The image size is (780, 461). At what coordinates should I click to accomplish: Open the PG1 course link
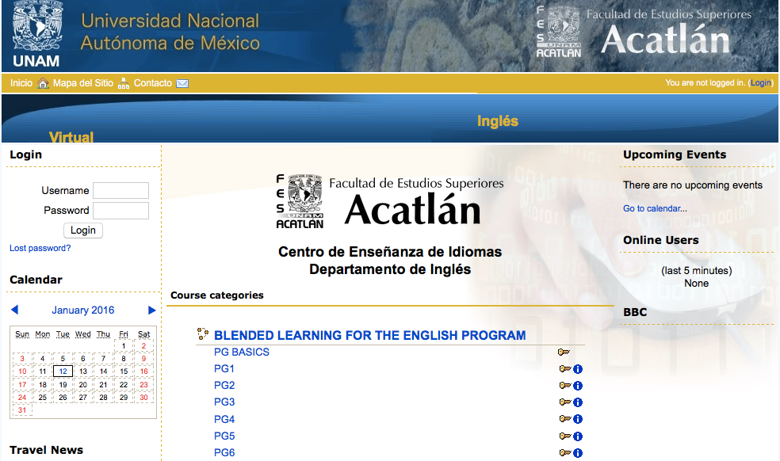pyautogui.click(x=224, y=368)
